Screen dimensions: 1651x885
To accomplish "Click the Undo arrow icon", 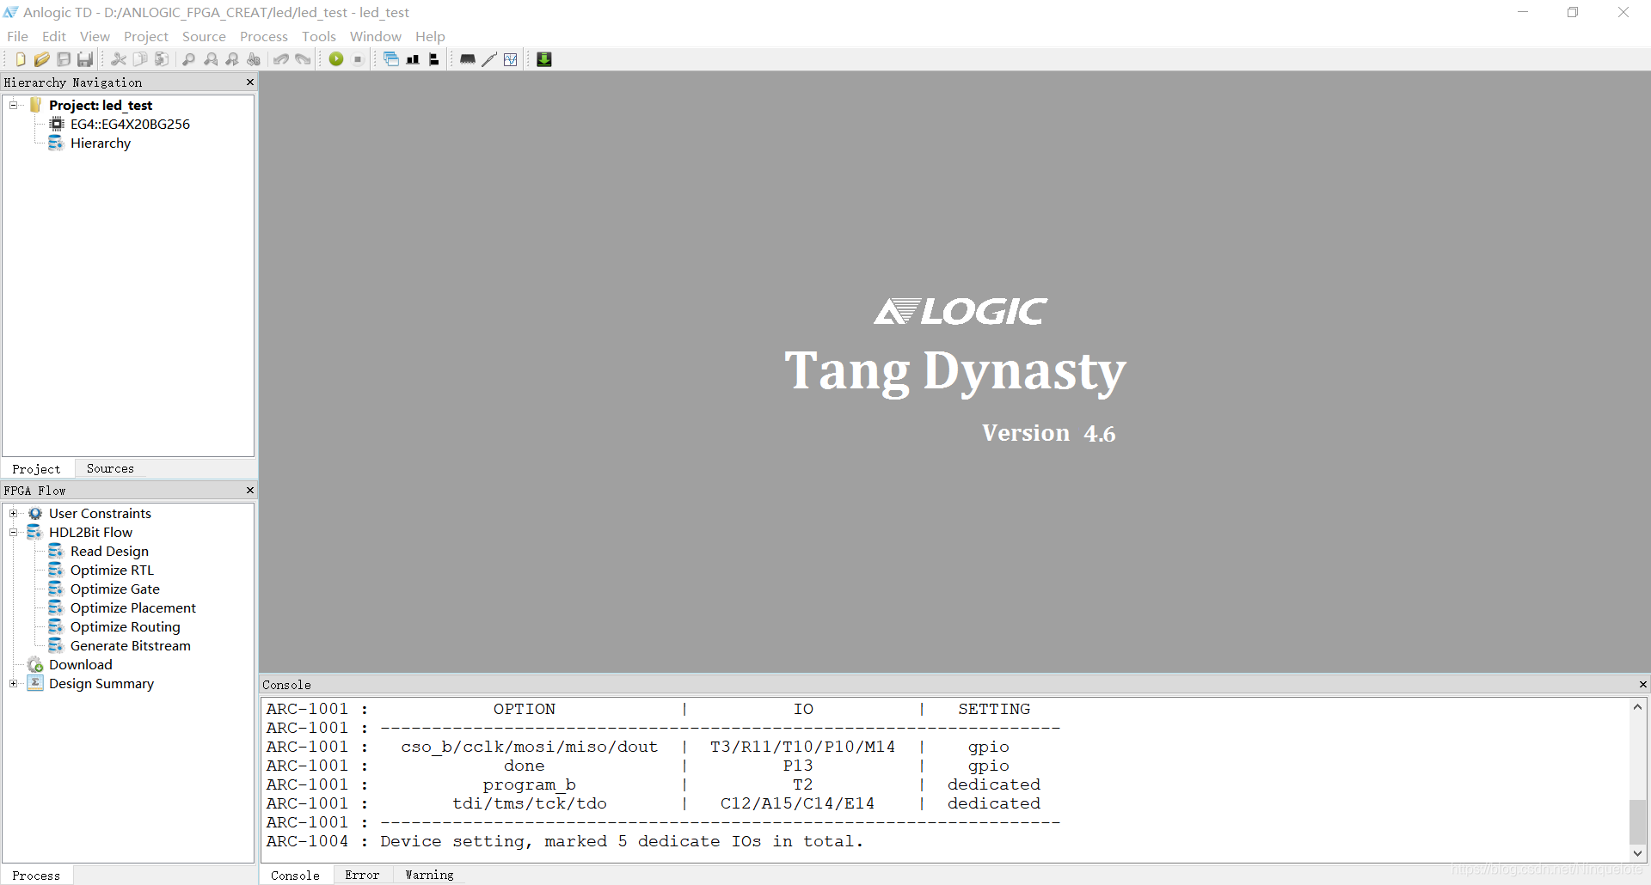I will coord(281,59).
